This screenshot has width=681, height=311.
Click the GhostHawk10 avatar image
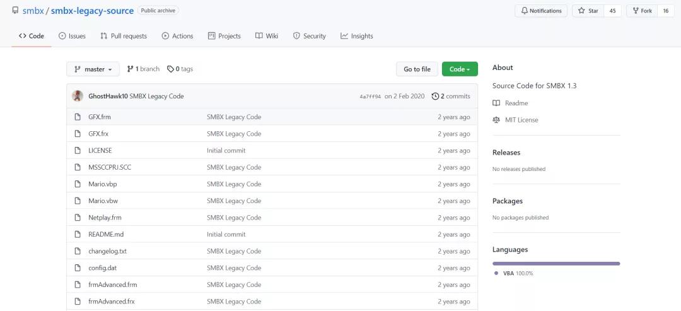pos(78,96)
